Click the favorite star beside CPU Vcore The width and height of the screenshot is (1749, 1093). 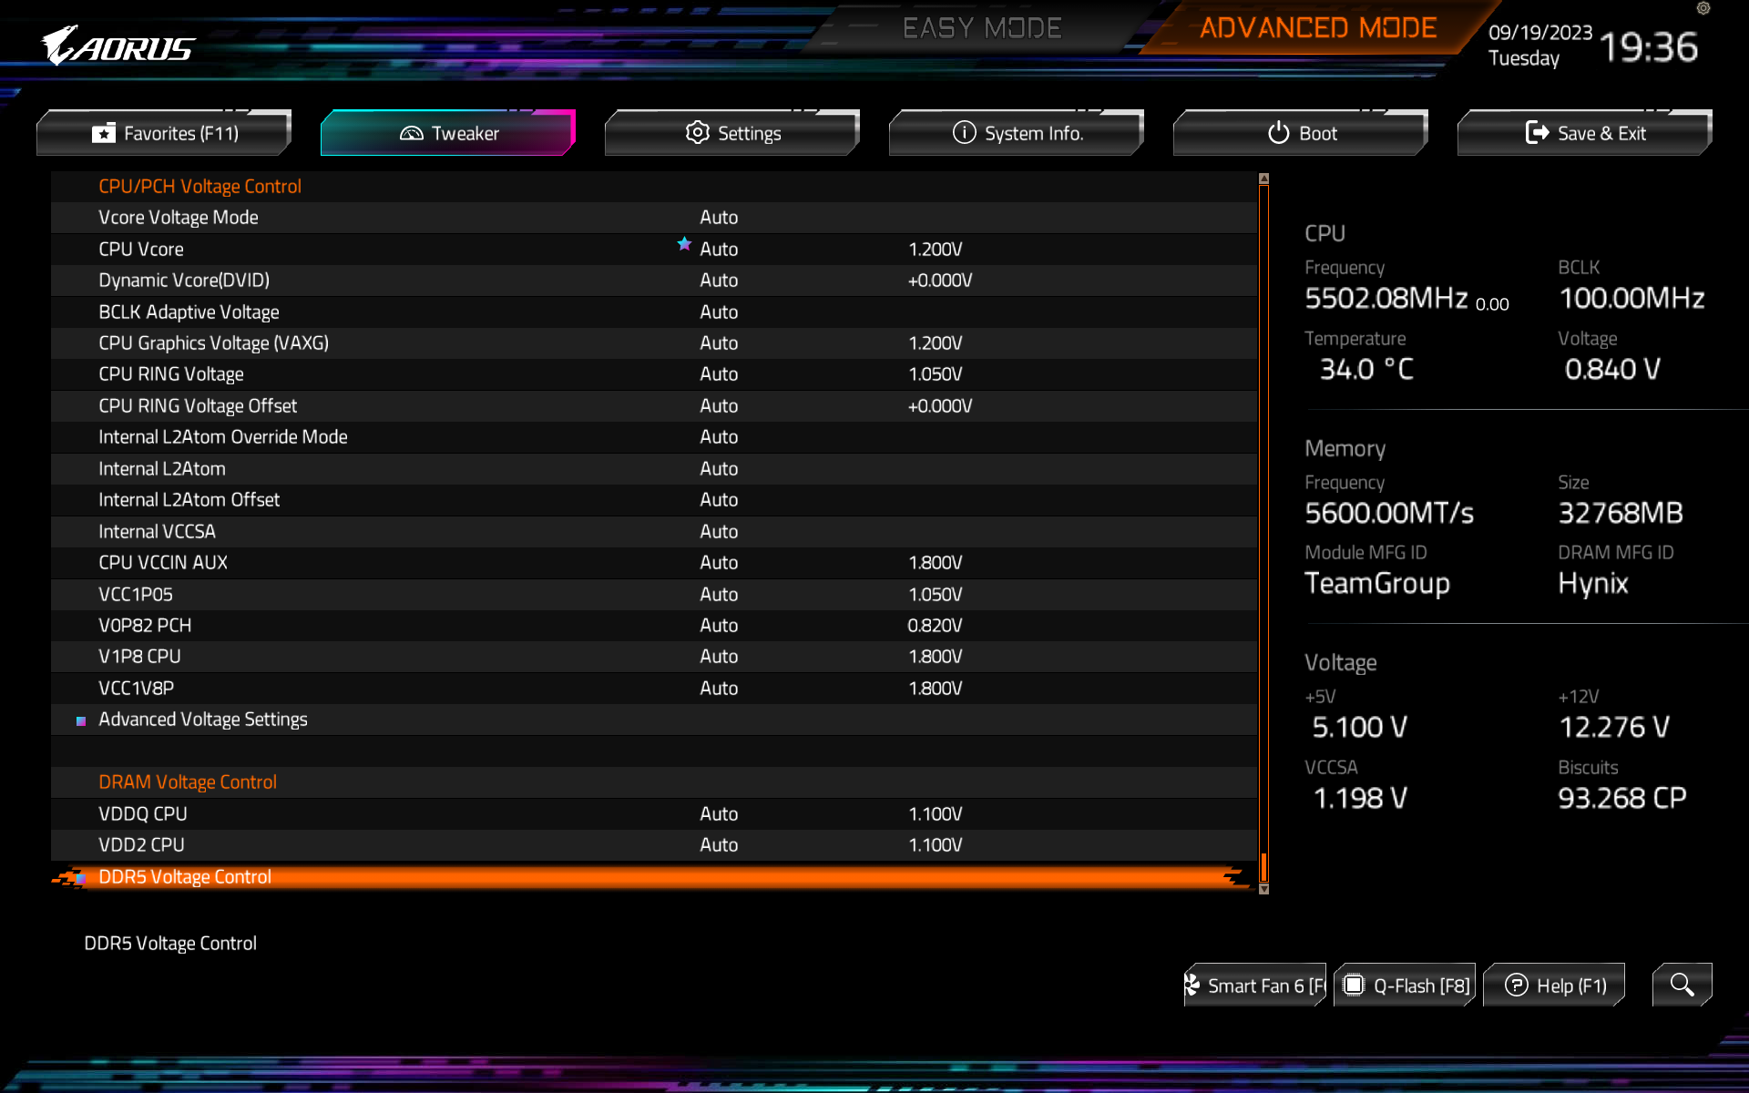click(684, 244)
